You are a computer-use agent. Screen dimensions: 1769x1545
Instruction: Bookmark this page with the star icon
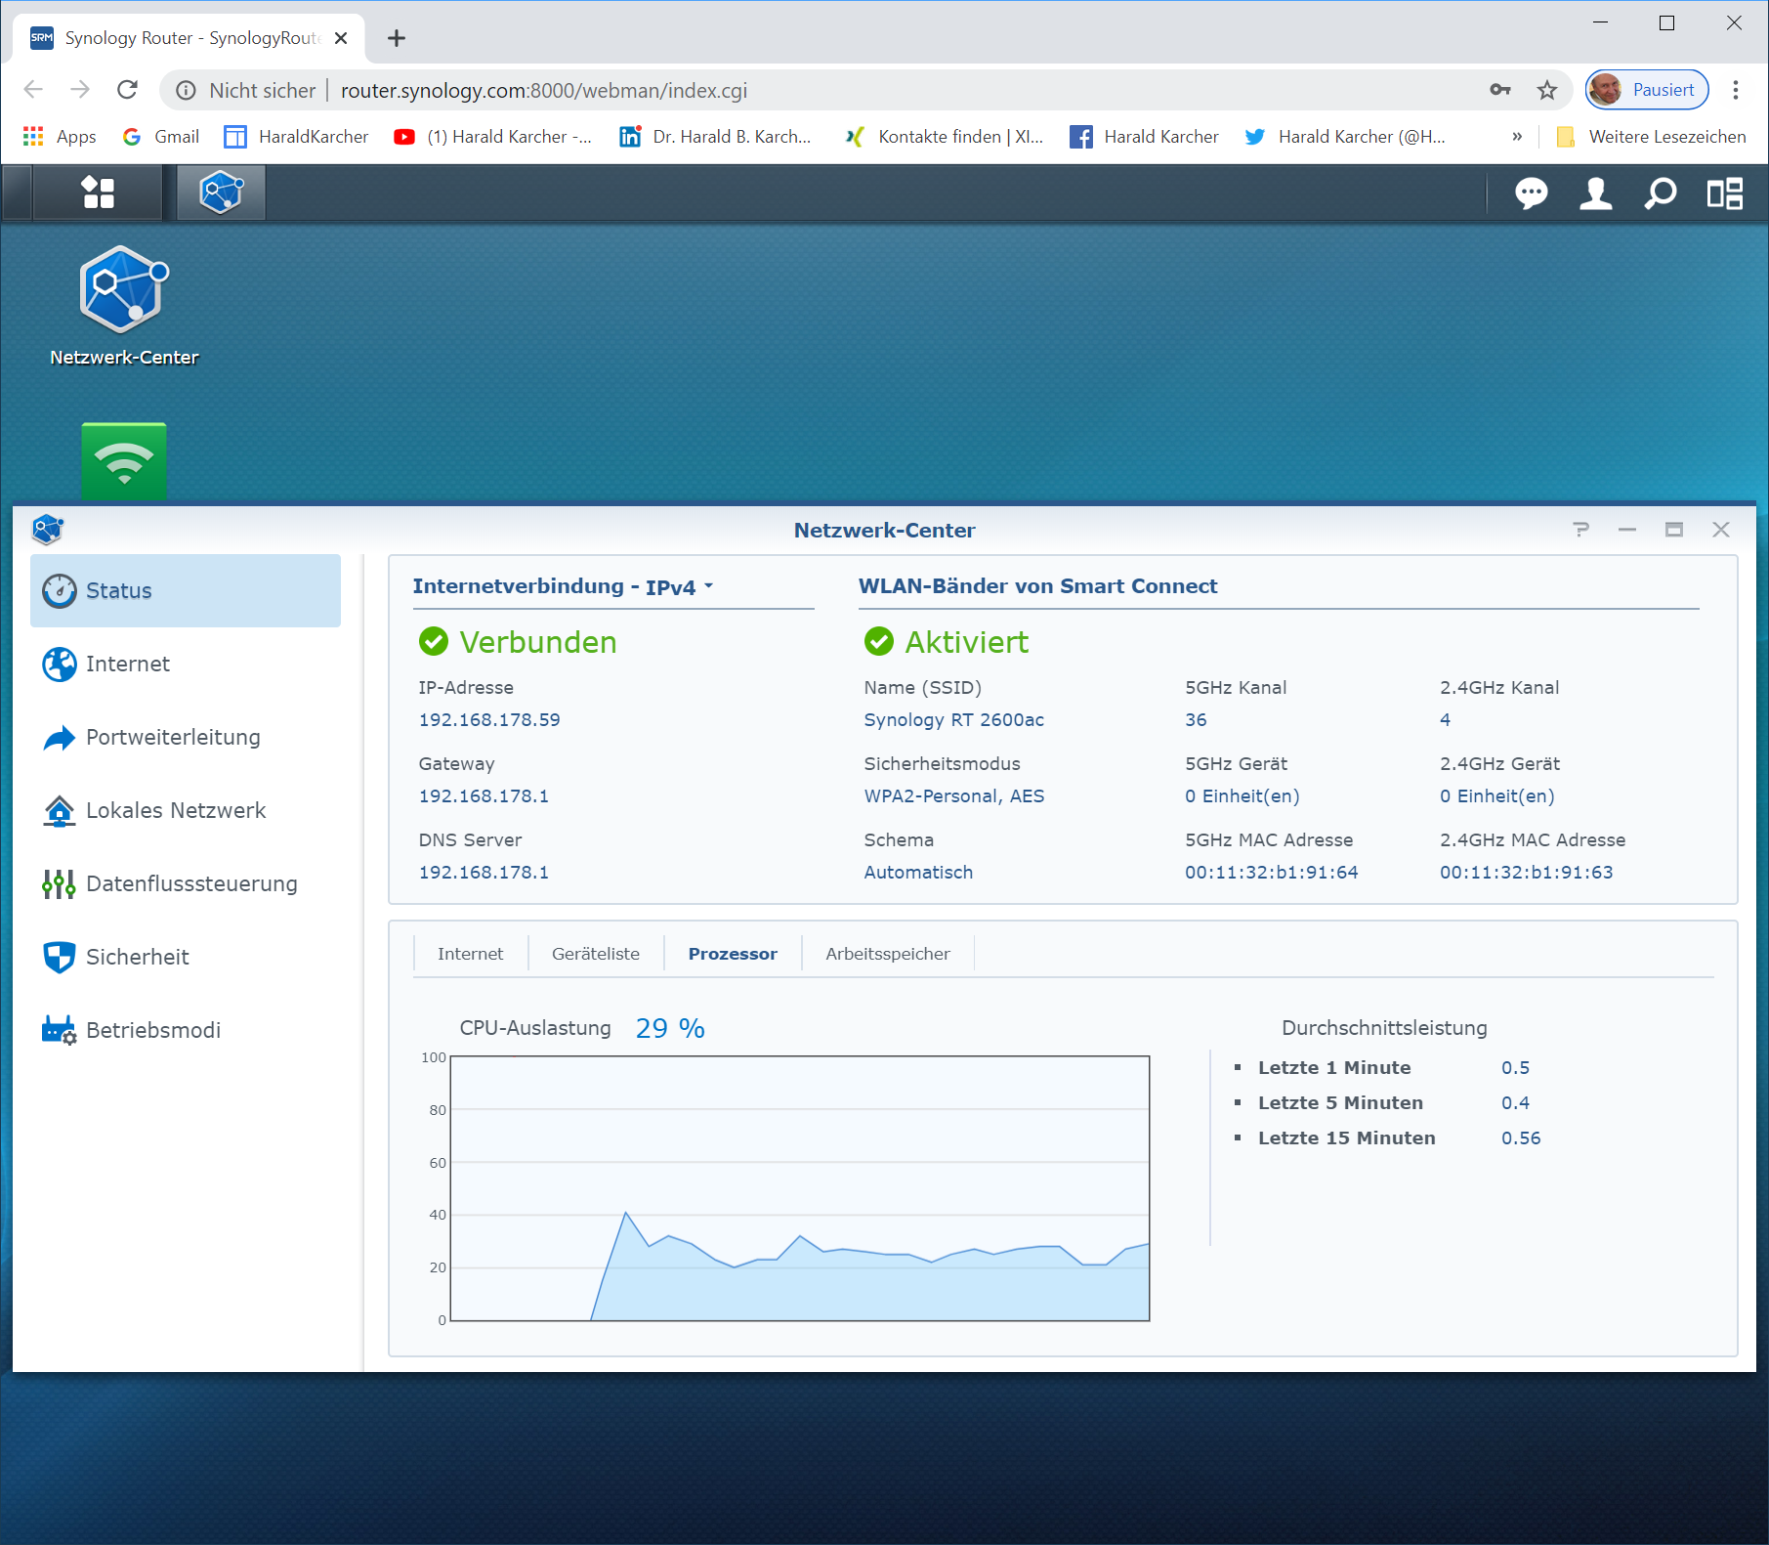click(x=1547, y=91)
